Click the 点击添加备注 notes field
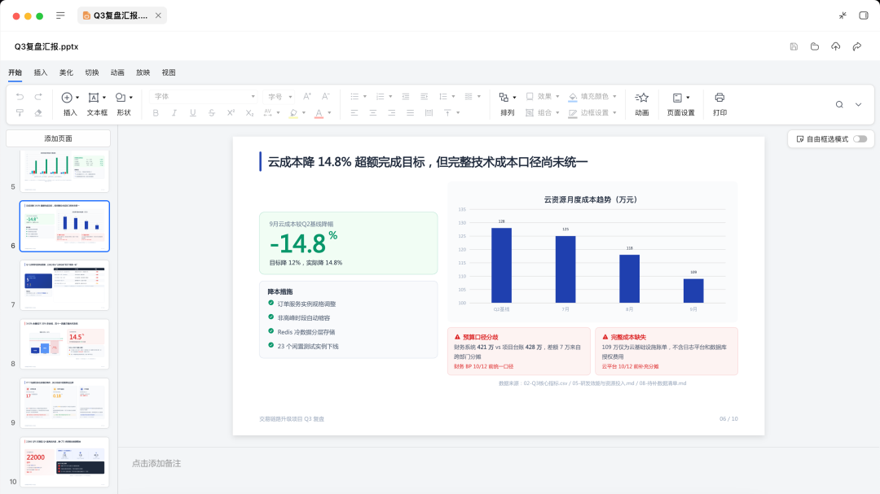 coord(156,463)
